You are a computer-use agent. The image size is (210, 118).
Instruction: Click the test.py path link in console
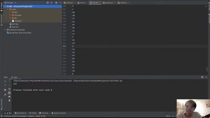click(98, 81)
